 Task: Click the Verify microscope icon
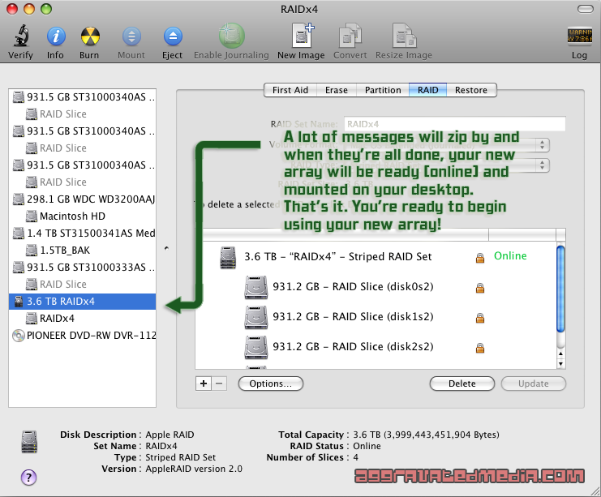pos(21,35)
